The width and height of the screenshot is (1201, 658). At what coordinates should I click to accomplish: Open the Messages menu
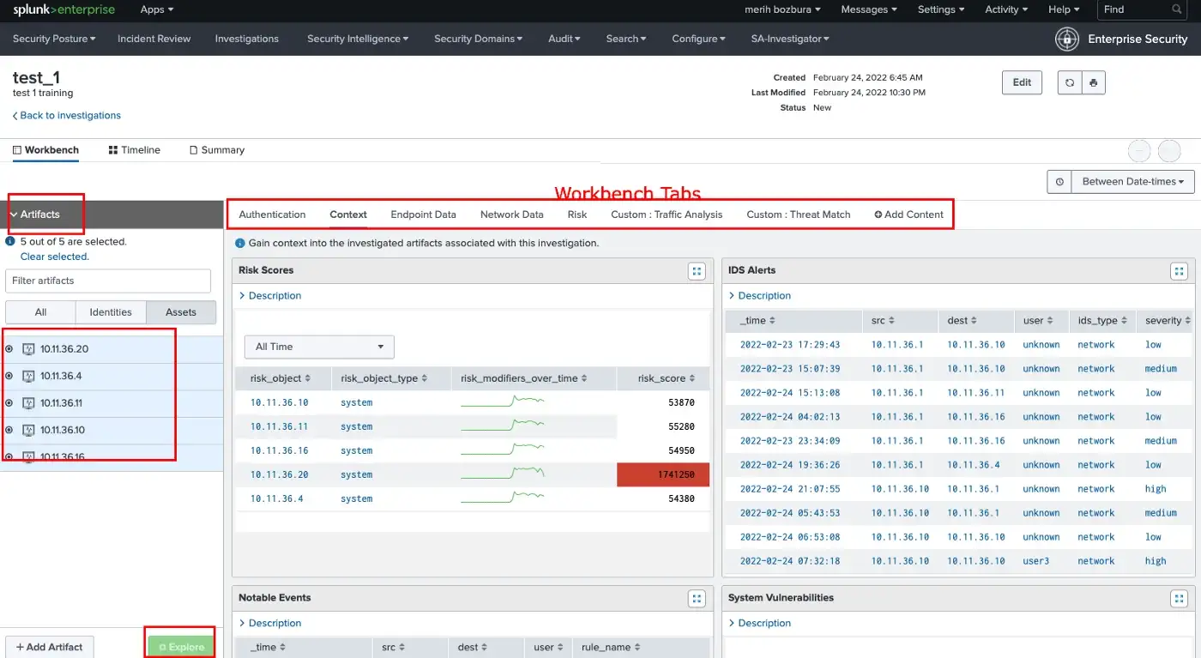point(869,9)
